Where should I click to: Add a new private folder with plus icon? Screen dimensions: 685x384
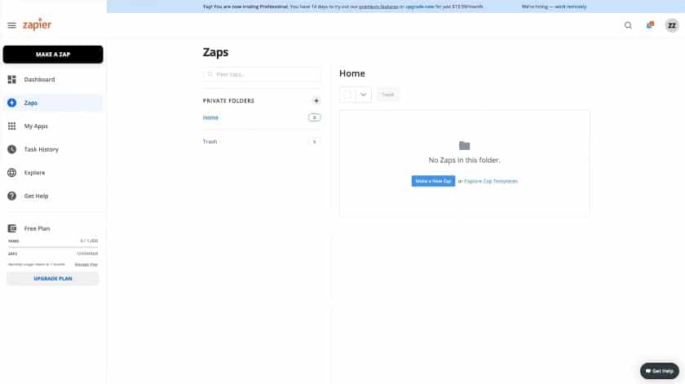tap(316, 101)
